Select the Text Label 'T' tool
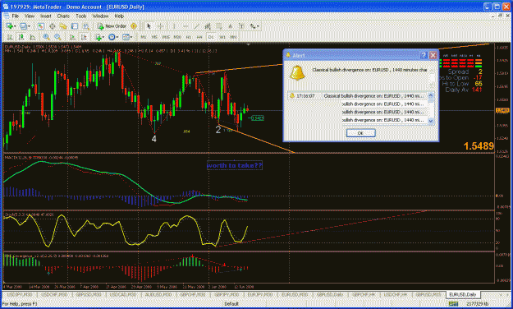 pyautogui.click(x=241, y=26)
